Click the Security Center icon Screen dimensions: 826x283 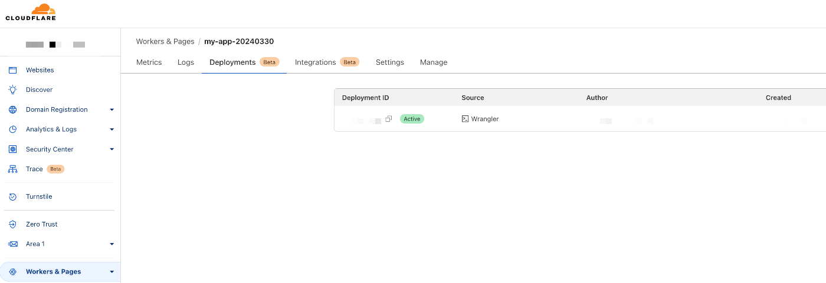pyautogui.click(x=12, y=149)
